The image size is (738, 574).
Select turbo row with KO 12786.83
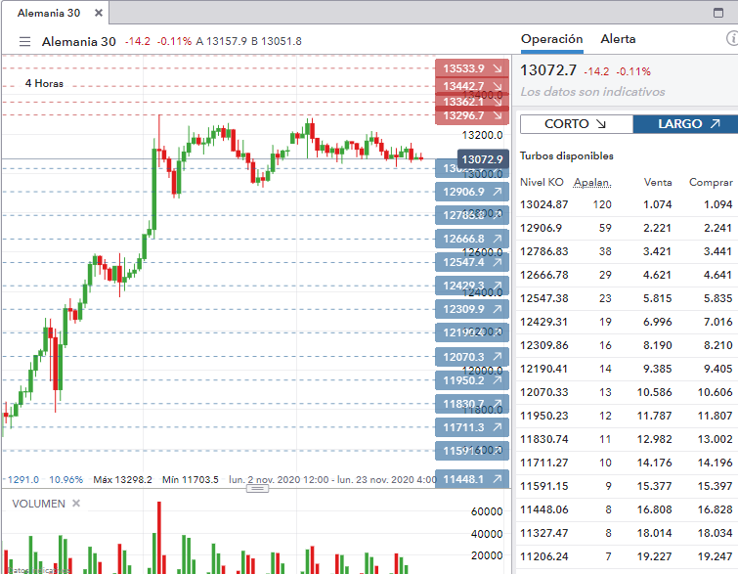[x=627, y=252]
